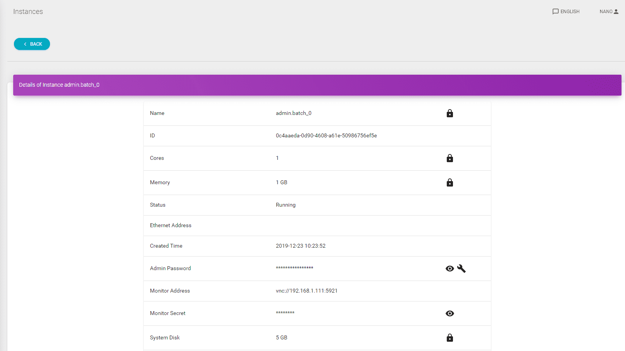Click the wrench icon to modify Admin Password

[x=461, y=269]
